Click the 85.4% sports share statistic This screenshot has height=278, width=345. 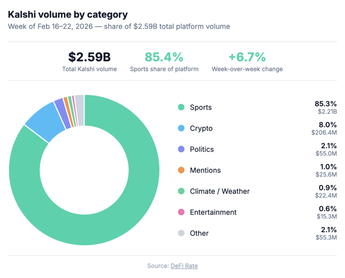[164, 57]
